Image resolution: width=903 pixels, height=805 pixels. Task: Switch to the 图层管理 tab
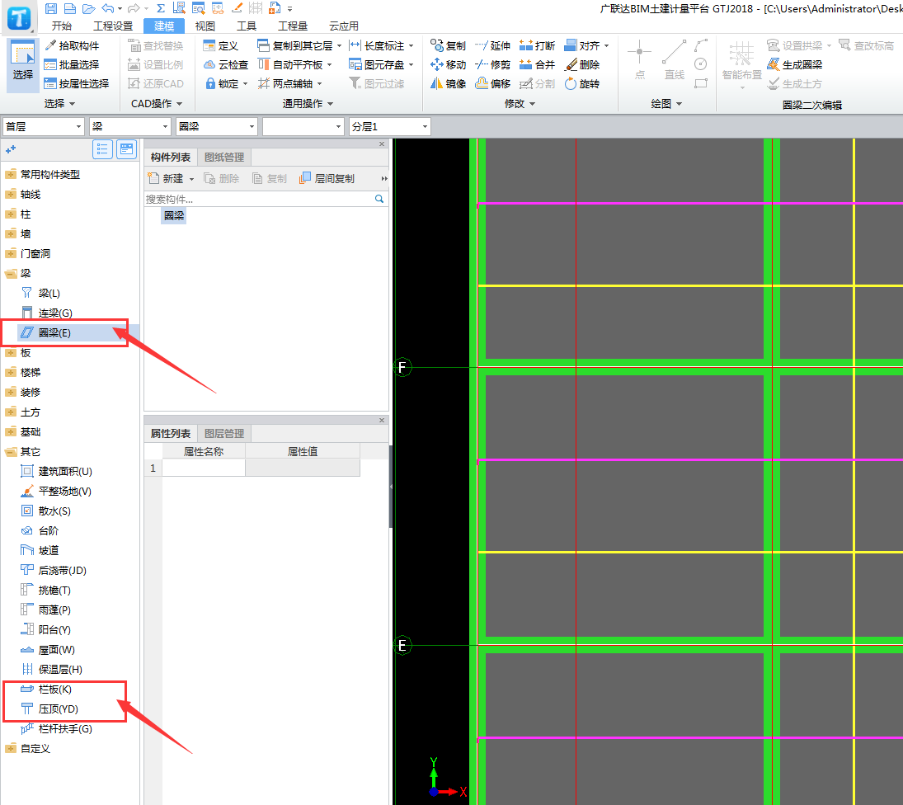tap(224, 434)
